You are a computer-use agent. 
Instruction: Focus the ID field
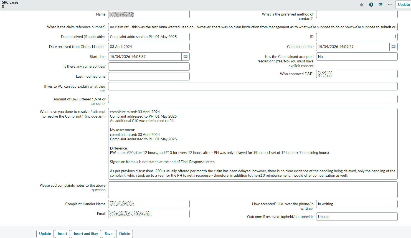357,37
